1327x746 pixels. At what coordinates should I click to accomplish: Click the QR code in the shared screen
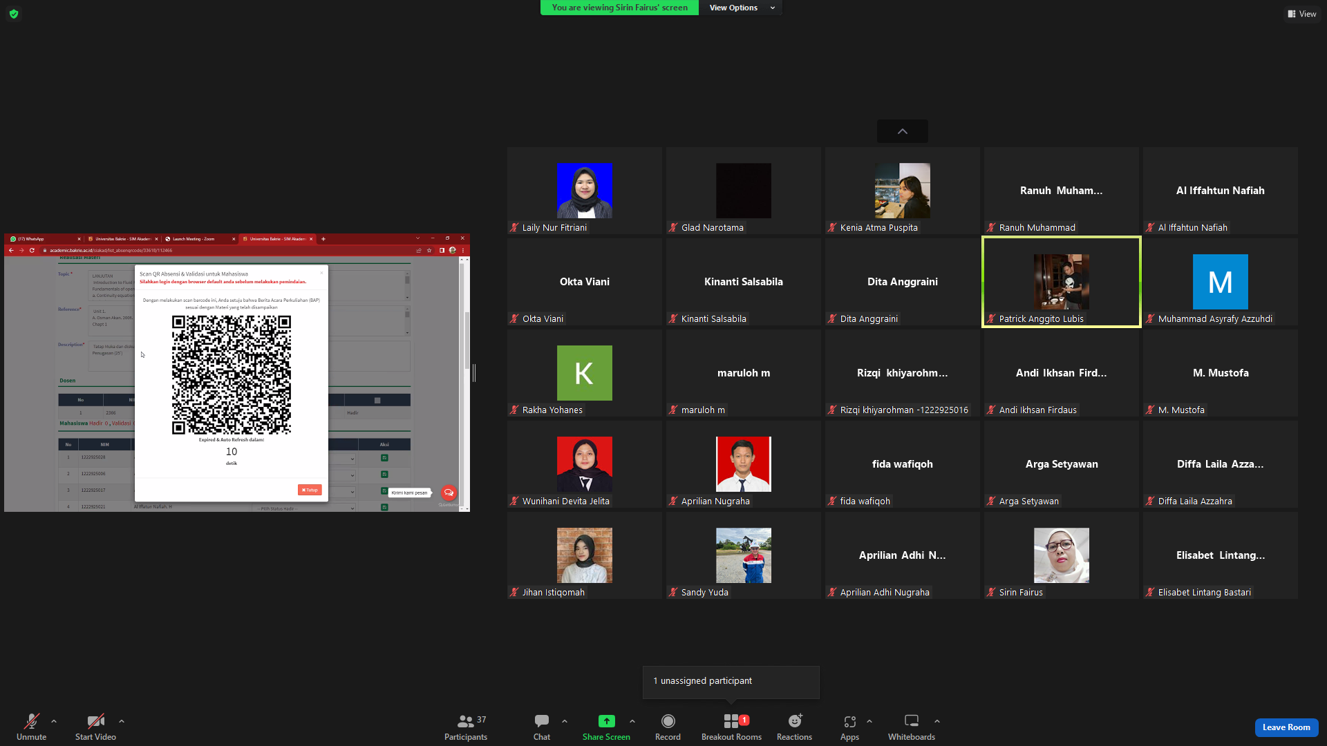coord(232,375)
